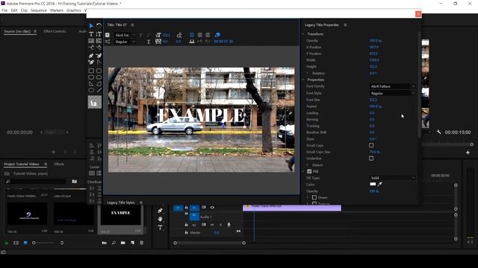478x268 pixels.
Task: Switch to Effects tab
Action: (59, 164)
